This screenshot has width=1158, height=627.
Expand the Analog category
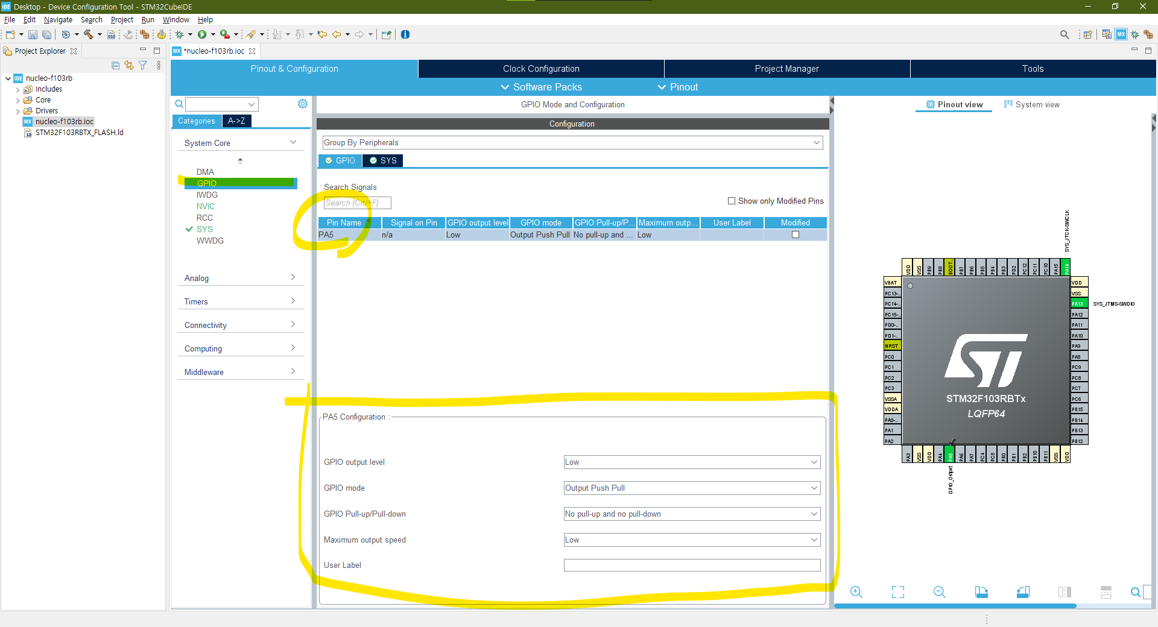[x=240, y=278]
